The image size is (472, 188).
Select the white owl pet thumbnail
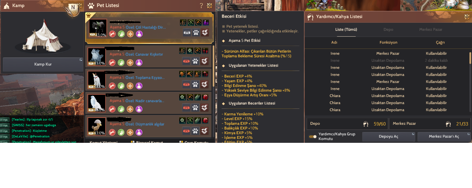click(x=97, y=103)
